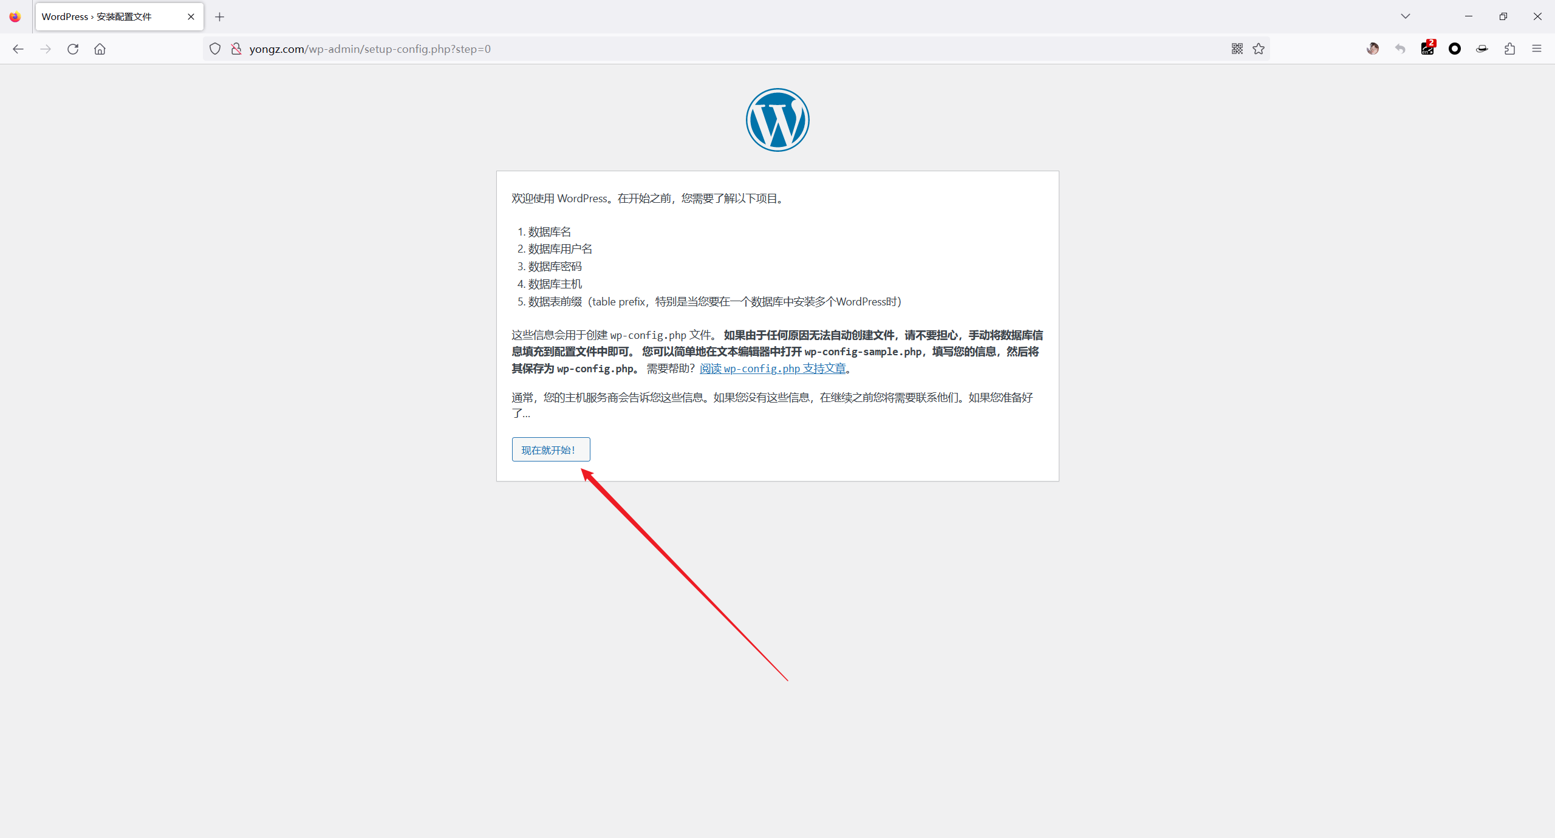This screenshot has width=1555, height=838.
Task: Bookmark this page with the star
Action: point(1259,49)
